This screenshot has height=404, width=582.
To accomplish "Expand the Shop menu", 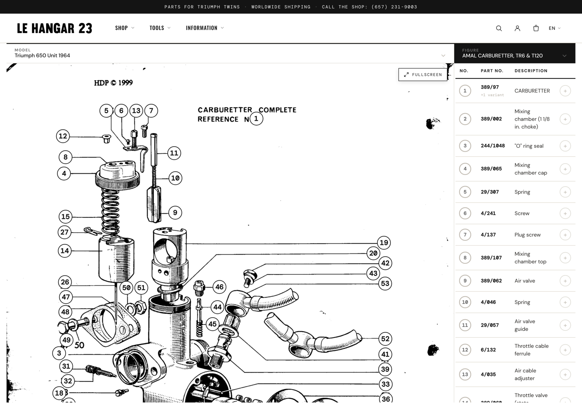I will (124, 28).
